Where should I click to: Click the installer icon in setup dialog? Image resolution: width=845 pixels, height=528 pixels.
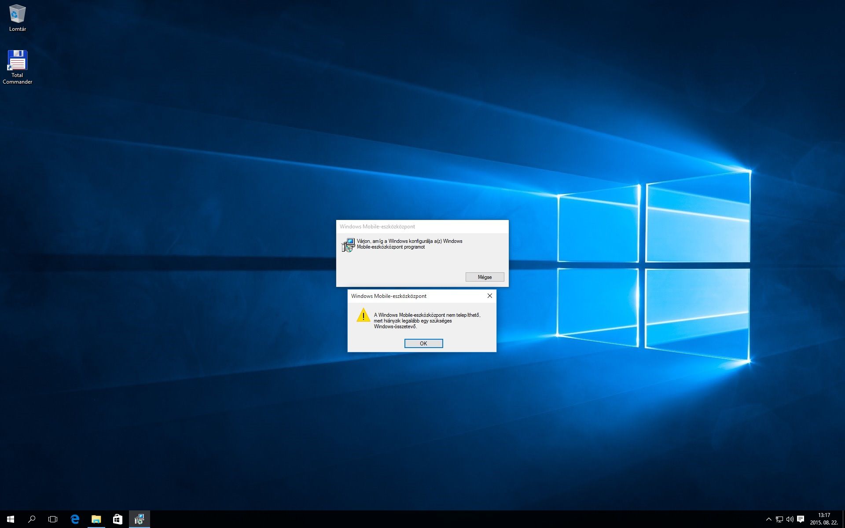pos(348,245)
